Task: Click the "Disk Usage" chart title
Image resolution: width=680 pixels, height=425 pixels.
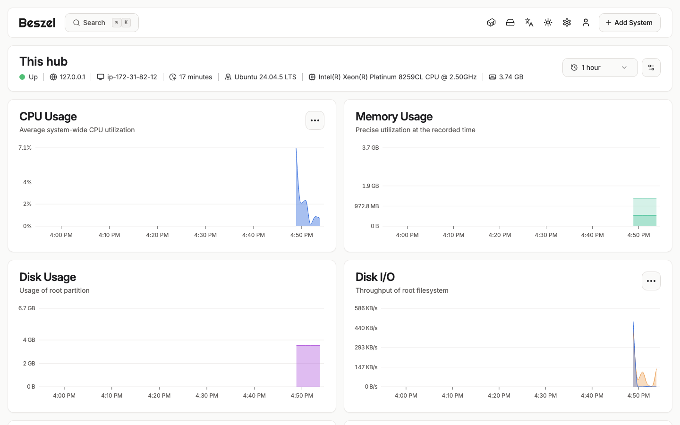Action: [x=48, y=277]
